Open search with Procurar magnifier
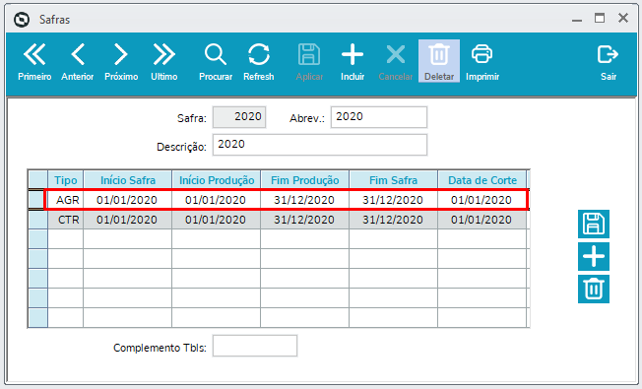Image resolution: width=642 pixels, height=389 pixels. click(216, 62)
